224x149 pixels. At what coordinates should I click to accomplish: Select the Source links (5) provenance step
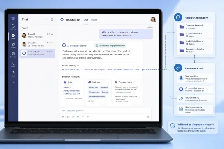coord(195,99)
